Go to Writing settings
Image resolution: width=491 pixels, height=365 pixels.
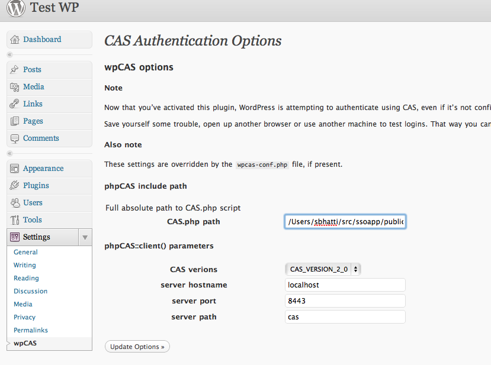25,265
